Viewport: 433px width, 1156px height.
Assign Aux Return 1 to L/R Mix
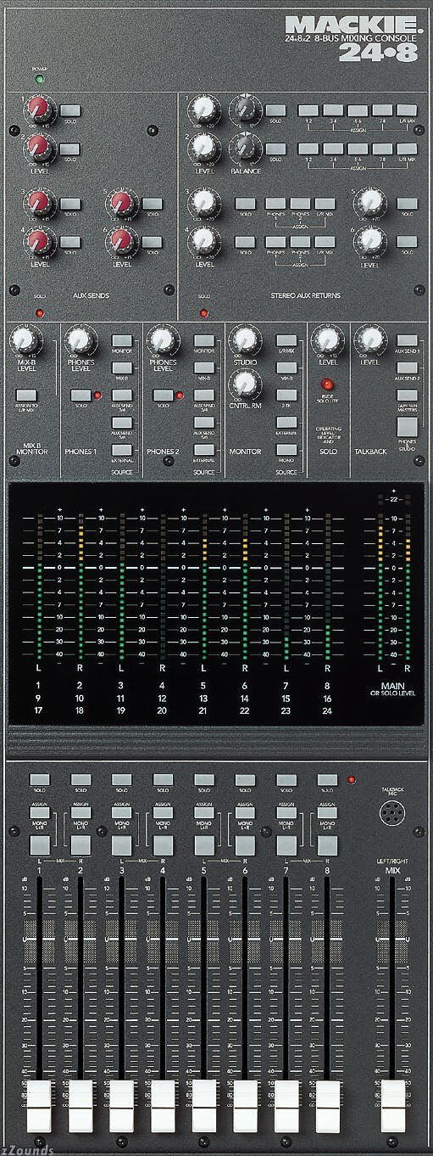pos(408,110)
